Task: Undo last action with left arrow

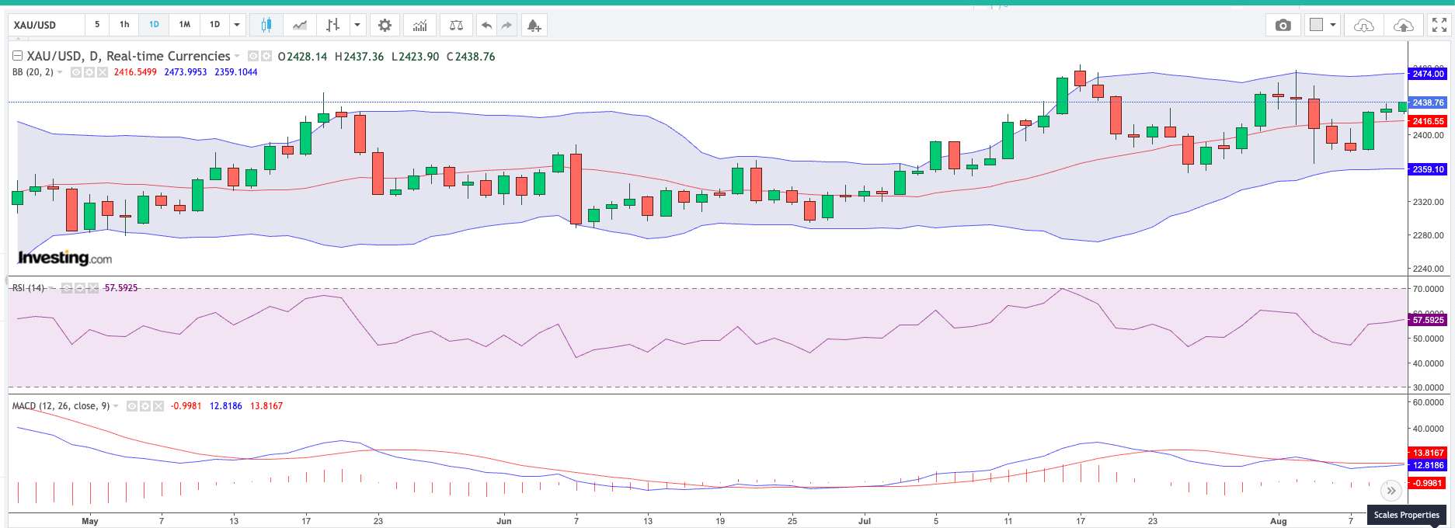Action: click(x=486, y=25)
